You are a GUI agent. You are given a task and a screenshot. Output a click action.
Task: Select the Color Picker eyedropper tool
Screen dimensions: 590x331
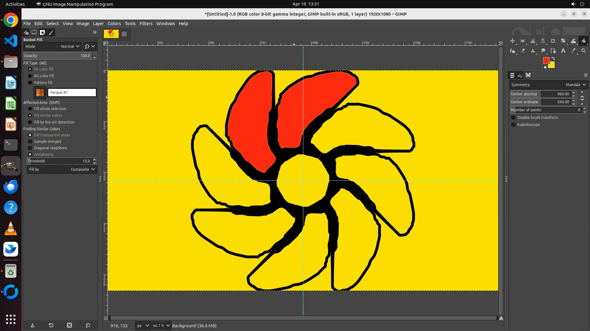coord(573,51)
